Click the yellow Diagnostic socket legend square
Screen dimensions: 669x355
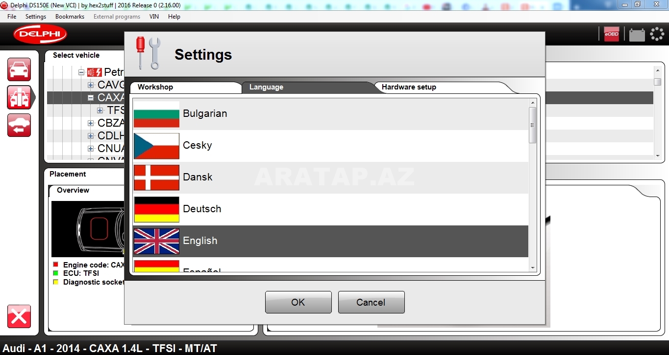(55, 282)
